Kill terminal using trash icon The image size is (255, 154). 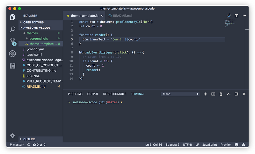(221, 94)
